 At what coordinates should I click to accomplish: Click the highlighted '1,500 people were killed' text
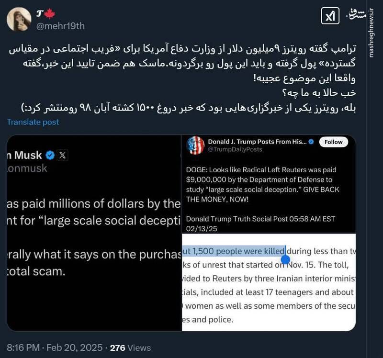point(234,251)
